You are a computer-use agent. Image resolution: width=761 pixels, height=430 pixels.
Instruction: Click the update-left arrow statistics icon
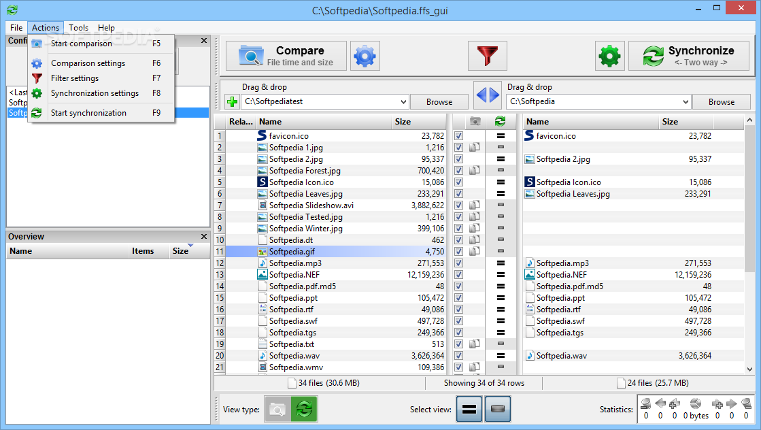(660, 403)
